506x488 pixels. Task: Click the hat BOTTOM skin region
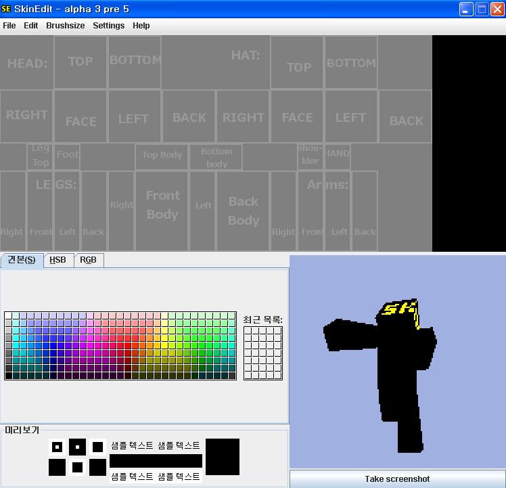tap(351, 62)
